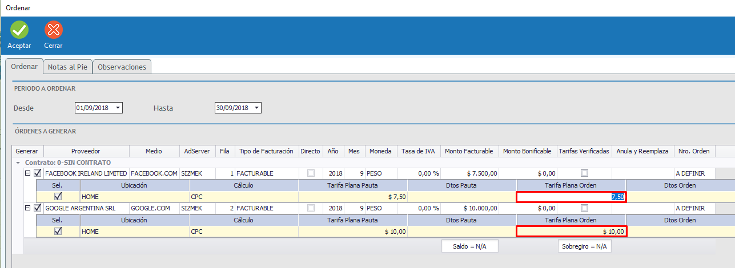Image resolution: width=735 pixels, height=268 pixels.
Task: Open the Desde date dropdown
Action: coord(118,108)
